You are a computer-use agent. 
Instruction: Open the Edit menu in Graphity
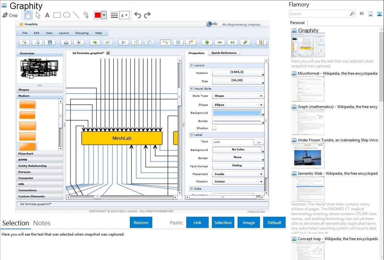point(37,33)
